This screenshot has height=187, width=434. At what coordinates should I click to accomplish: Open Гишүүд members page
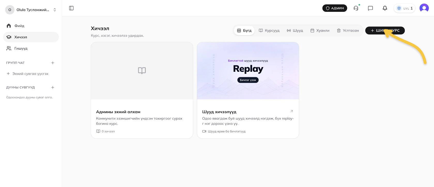[x=31, y=48]
